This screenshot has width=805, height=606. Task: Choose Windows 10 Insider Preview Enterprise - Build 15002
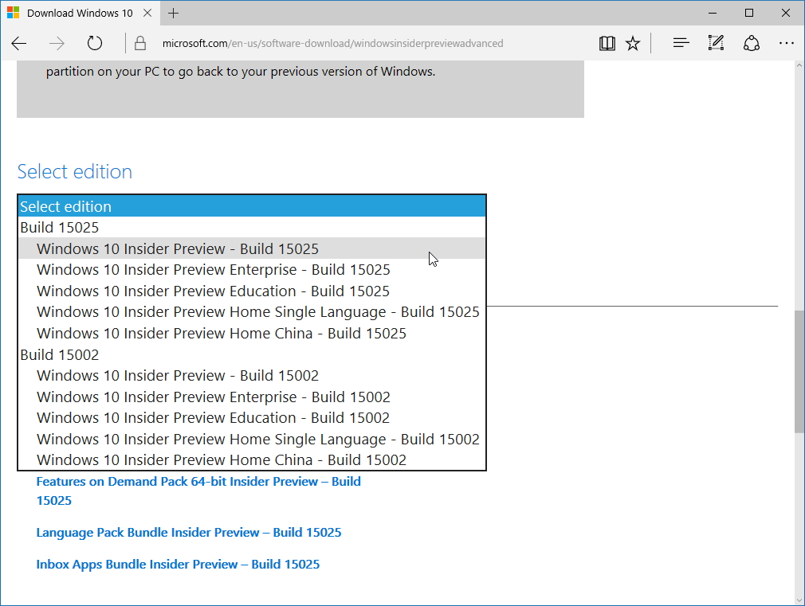click(x=213, y=397)
